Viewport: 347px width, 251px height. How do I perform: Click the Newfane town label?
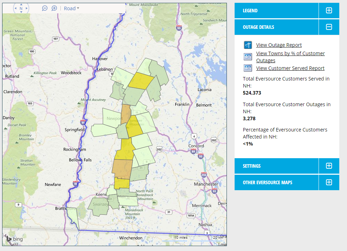coord(53,185)
